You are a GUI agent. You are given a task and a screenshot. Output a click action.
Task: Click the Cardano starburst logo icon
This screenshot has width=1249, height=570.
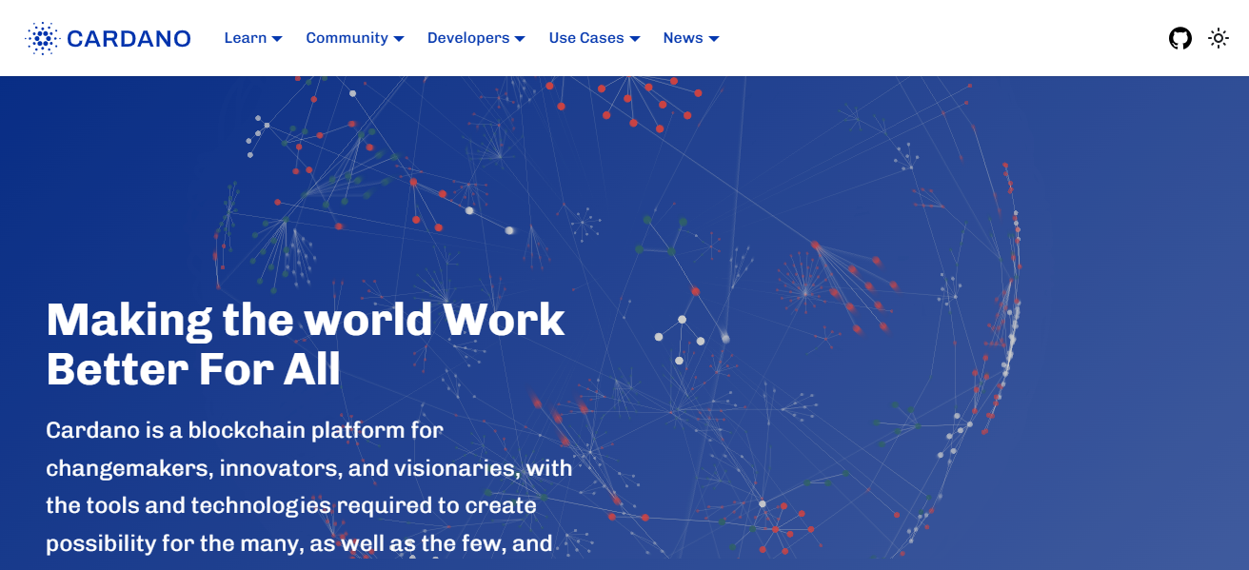point(42,38)
